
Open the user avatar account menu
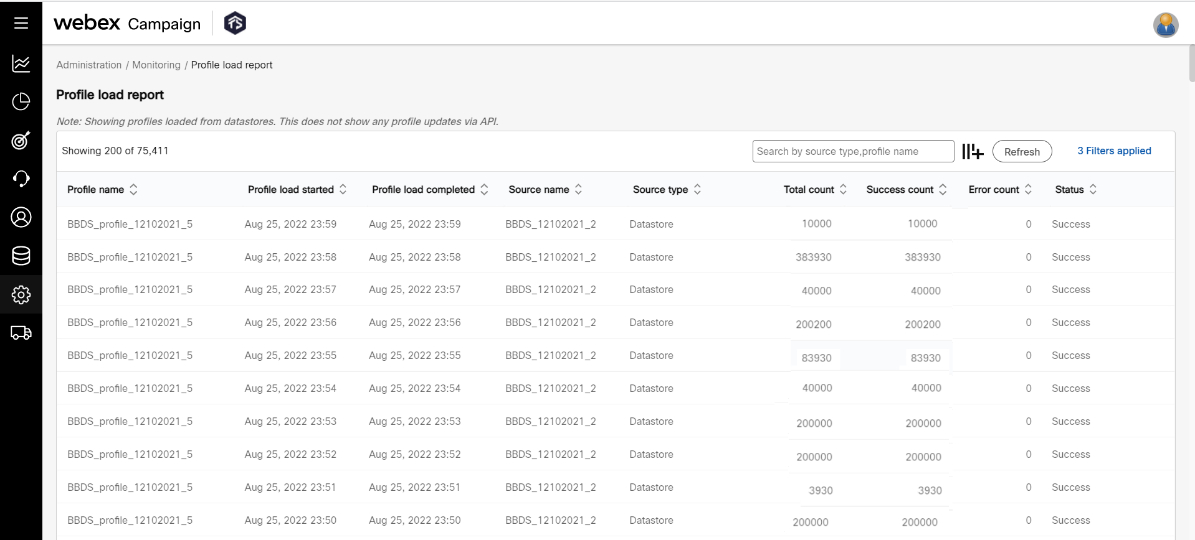[x=1165, y=26]
